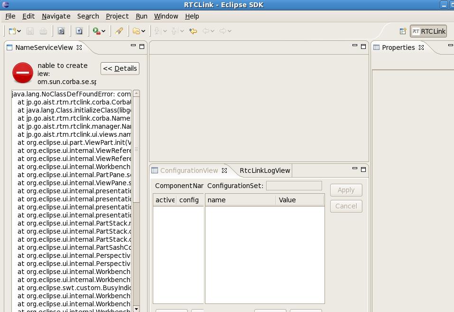Close the NameServiceView tab
The image size is (454, 312).
point(79,47)
